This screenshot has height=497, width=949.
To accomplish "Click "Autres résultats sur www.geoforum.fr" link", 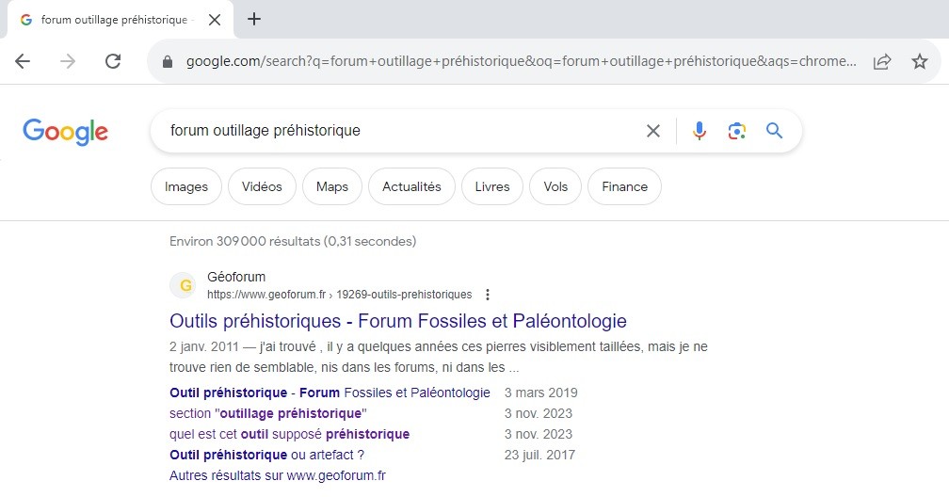I will click(x=278, y=475).
